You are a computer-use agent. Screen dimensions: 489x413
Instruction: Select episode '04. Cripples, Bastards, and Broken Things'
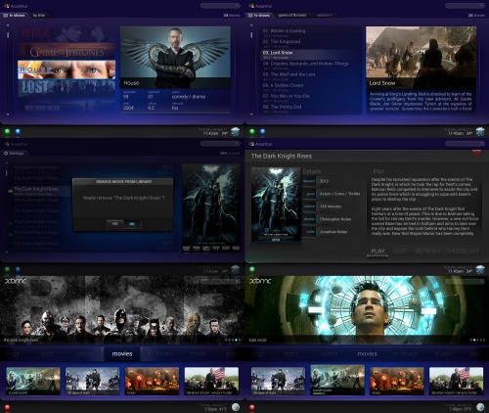pos(310,66)
